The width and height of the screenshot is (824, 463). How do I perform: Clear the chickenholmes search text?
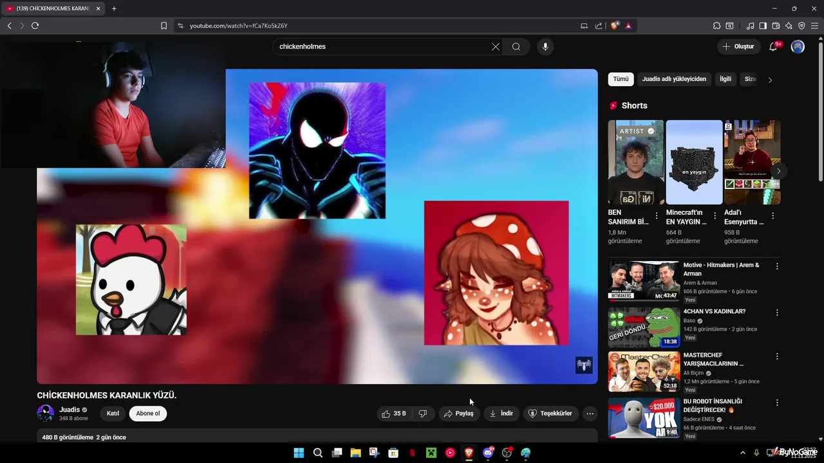(x=496, y=46)
